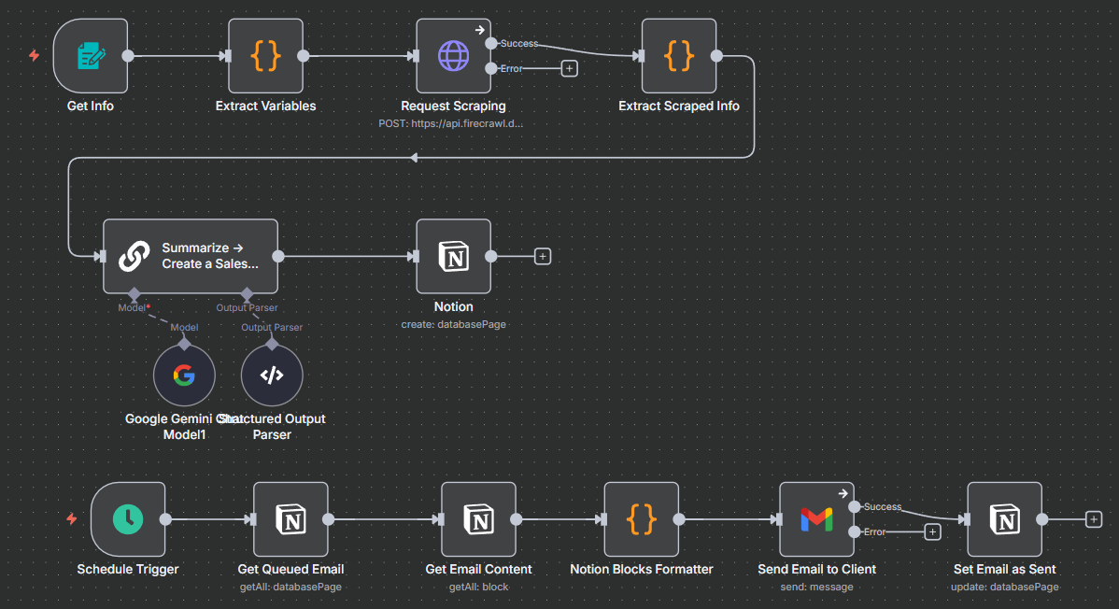Open the Send Email to Client Gmail node
This screenshot has width=1119, height=609.
pos(816,519)
